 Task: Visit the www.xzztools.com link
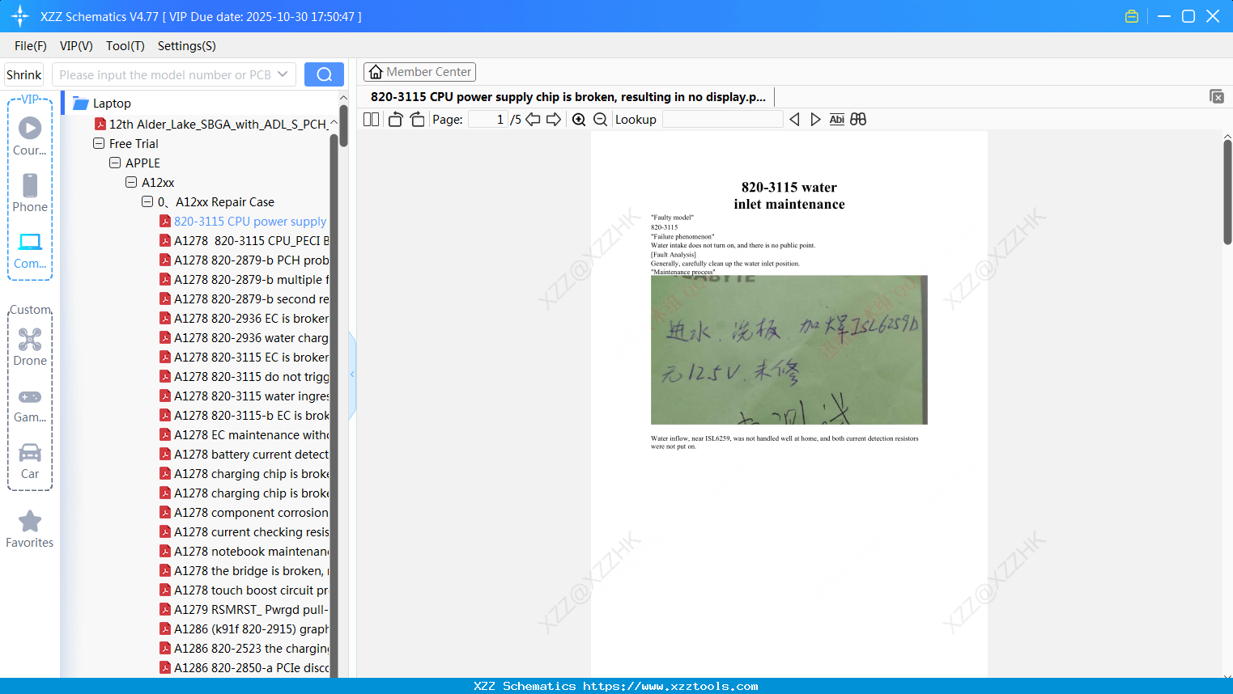pos(670,686)
